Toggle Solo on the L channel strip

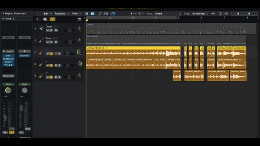pyautogui.click(x=11, y=133)
